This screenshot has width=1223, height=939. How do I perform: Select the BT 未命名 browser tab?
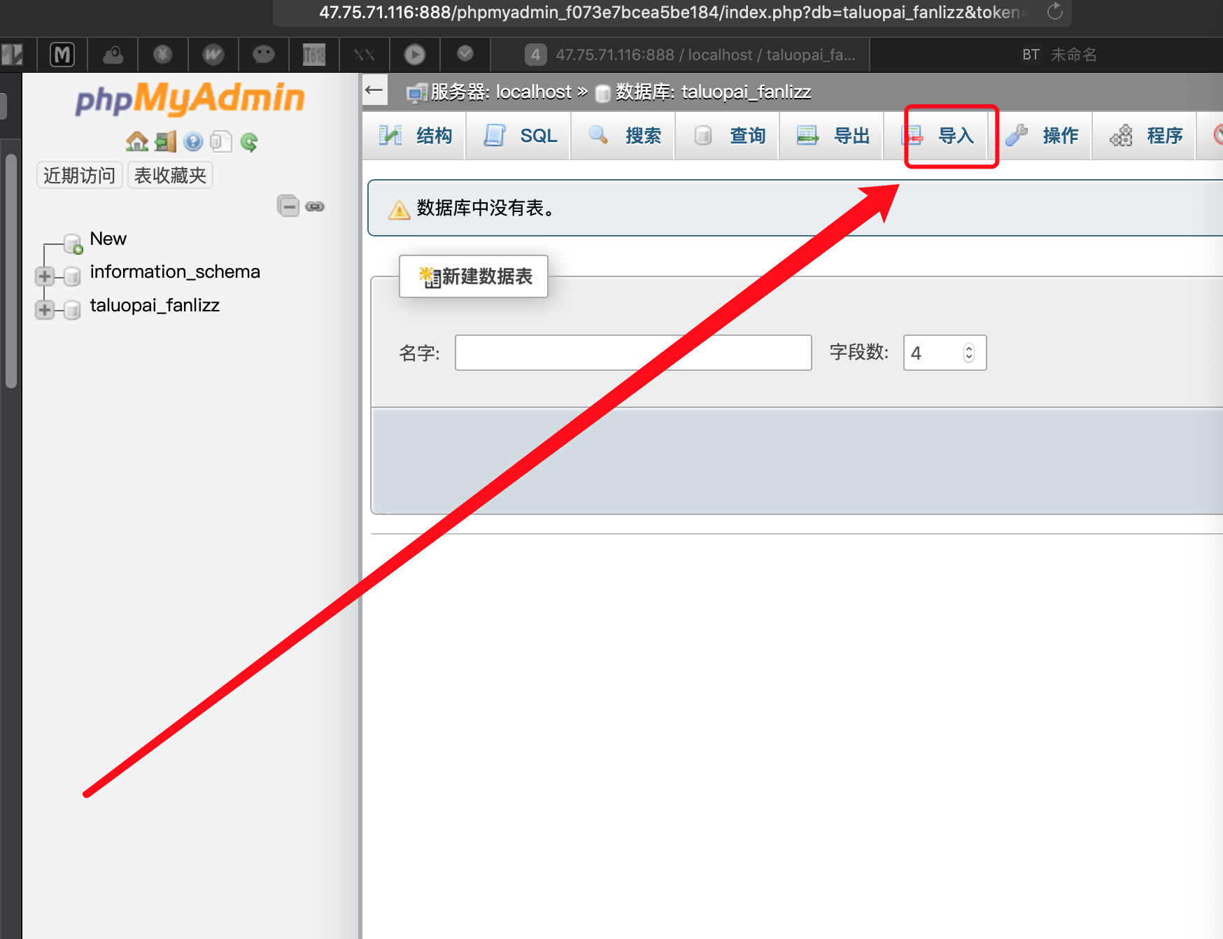click(1059, 55)
